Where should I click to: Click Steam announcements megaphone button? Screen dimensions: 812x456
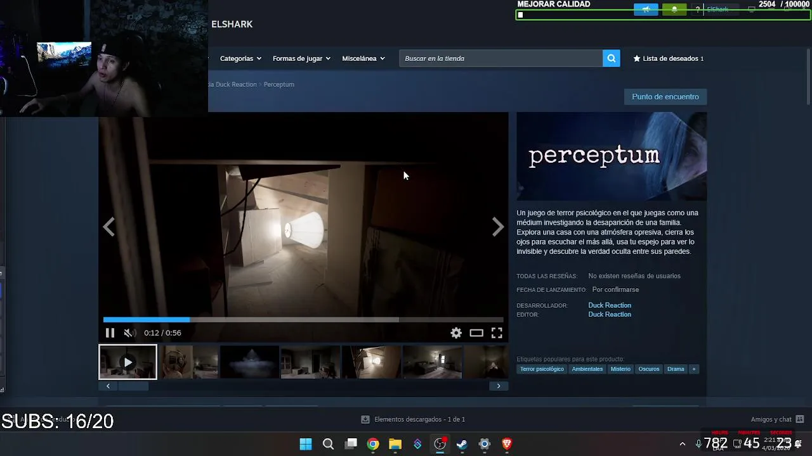pyautogui.click(x=646, y=9)
